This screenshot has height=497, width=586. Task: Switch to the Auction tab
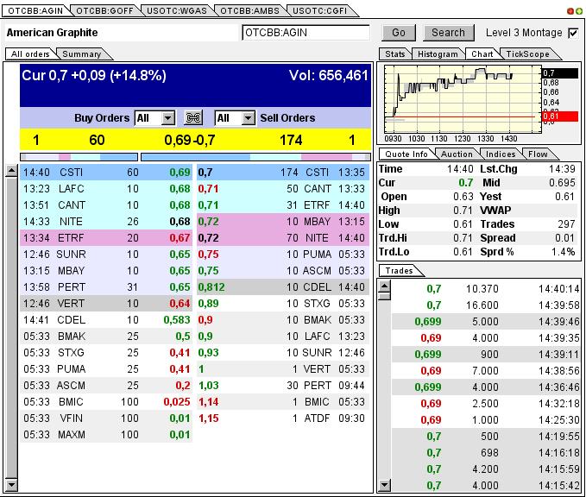coord(457,154)
